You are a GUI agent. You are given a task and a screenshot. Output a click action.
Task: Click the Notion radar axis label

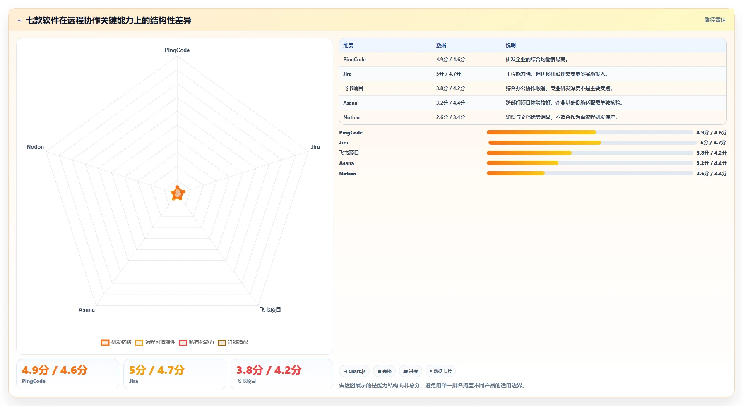[35, 147]
